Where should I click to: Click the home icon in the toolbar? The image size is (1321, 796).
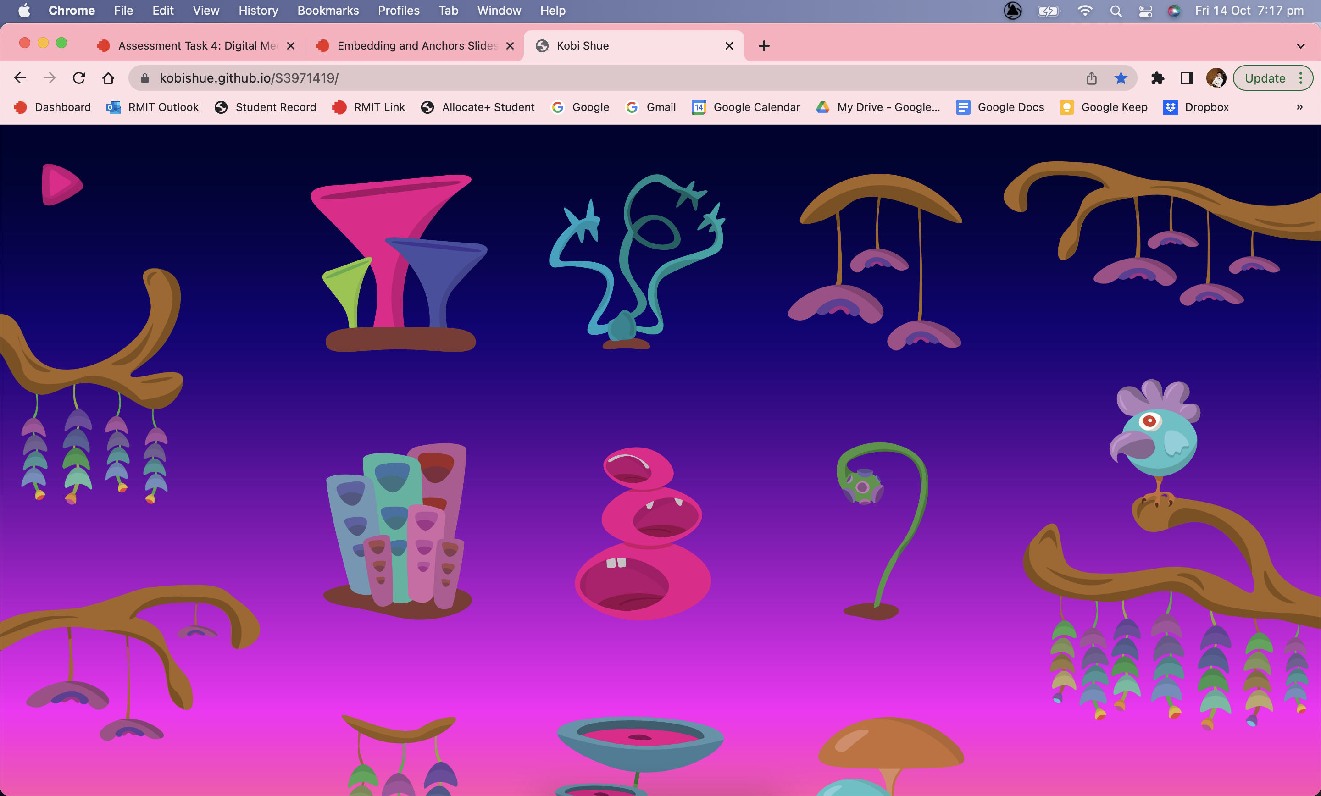(x=108, y=78)
